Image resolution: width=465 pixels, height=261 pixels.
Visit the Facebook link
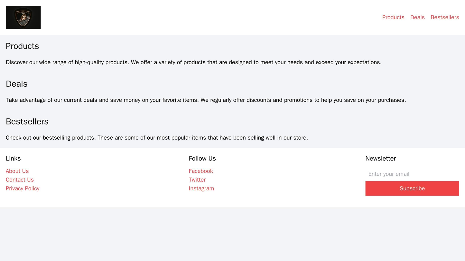[200, 171]
